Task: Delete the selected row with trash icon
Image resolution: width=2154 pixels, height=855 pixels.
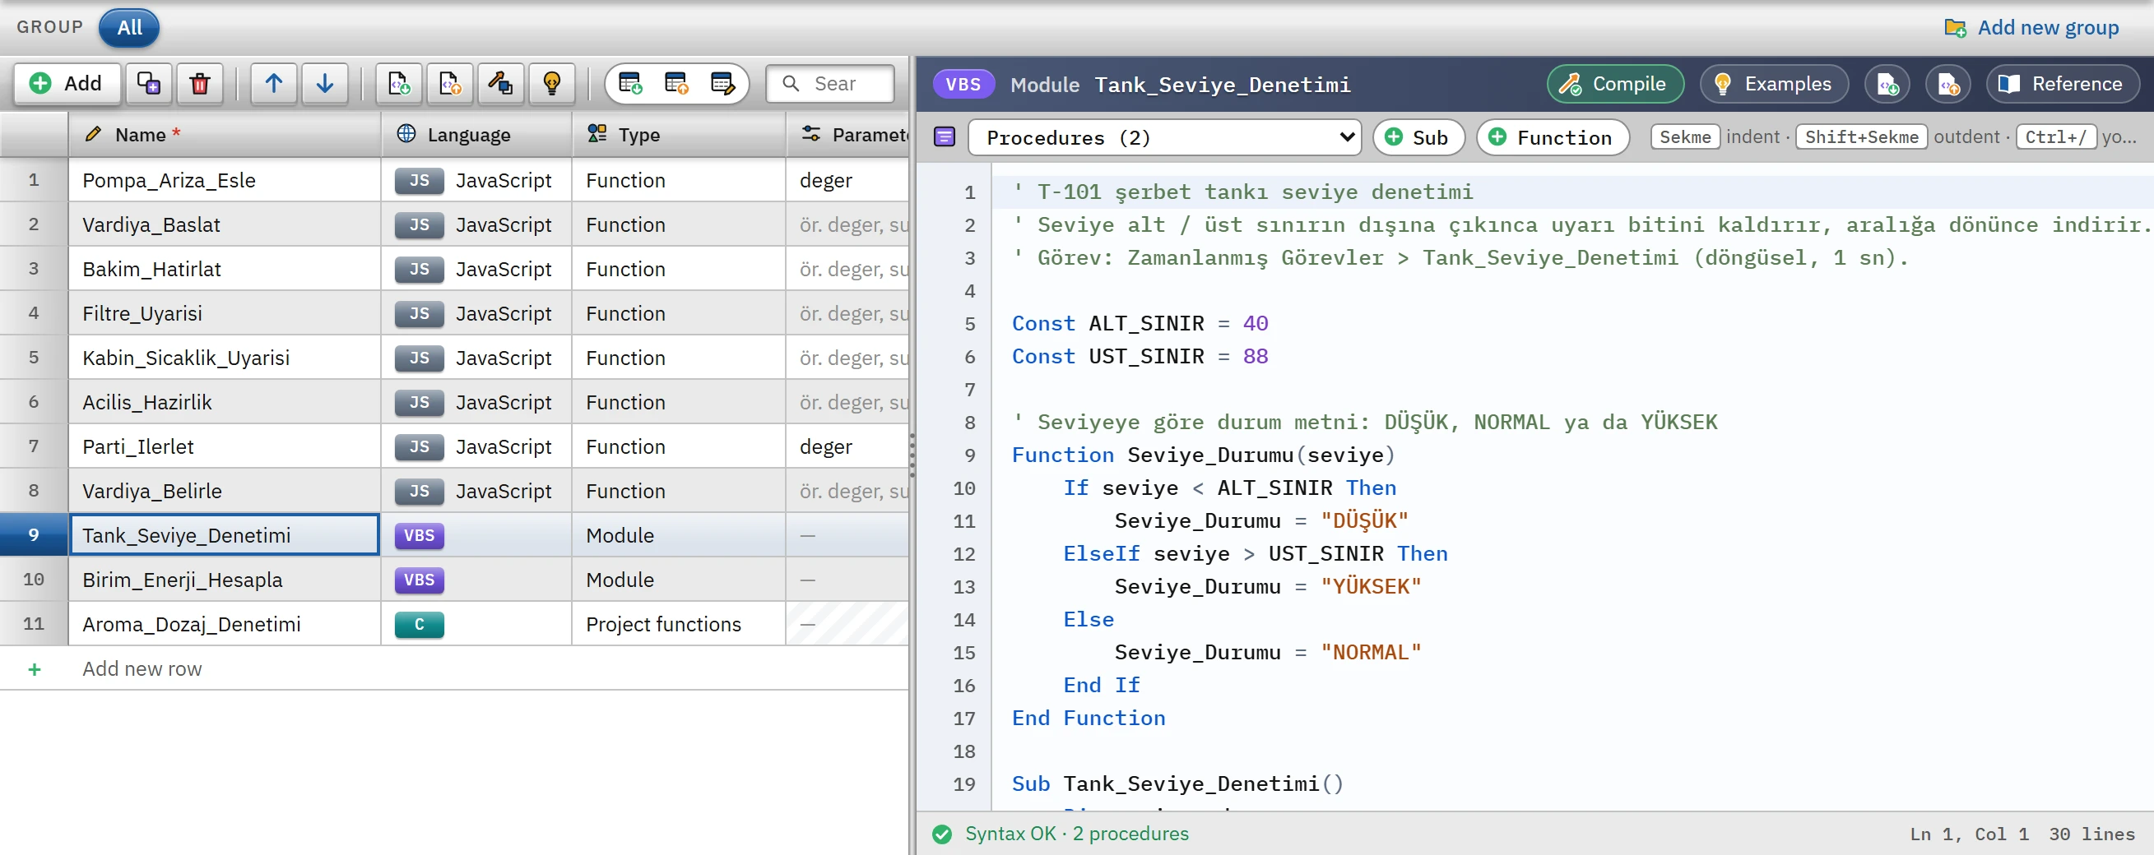Action: tap(200, 84)
